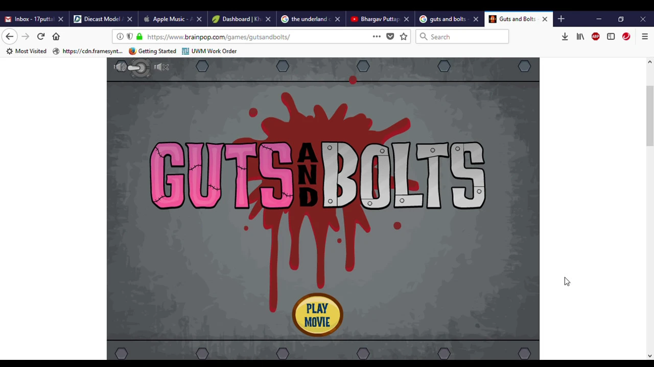This screenshot has height=367, width=654.
Task: Save page to Pocket icon
Action: coord(390,37)
